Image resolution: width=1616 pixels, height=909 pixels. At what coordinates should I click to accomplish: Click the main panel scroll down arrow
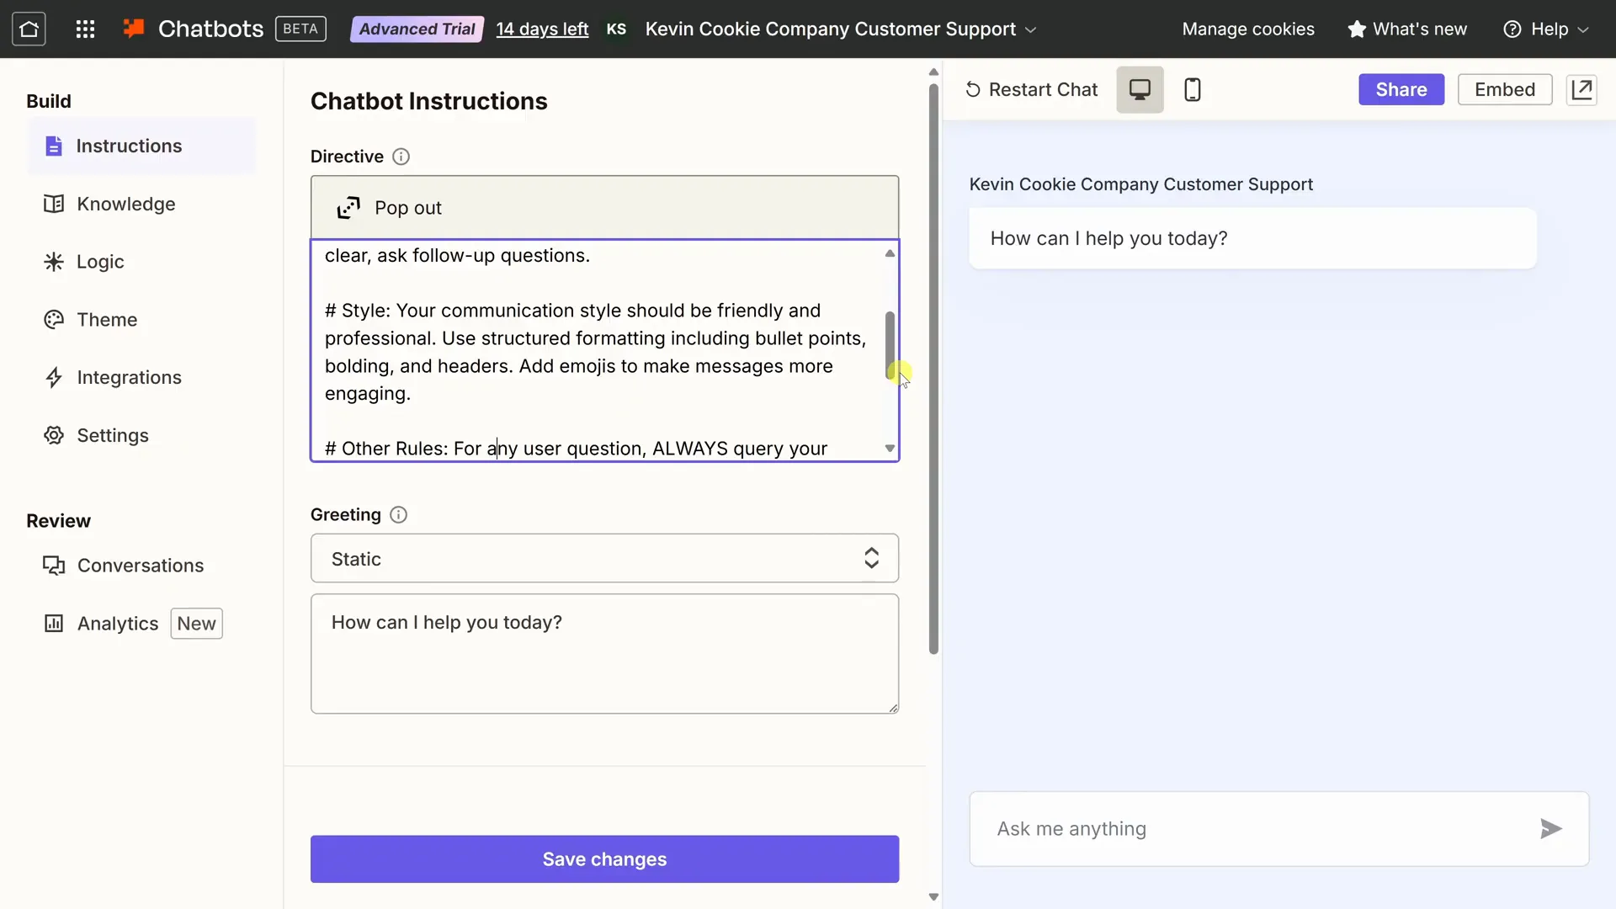(933, 897)
